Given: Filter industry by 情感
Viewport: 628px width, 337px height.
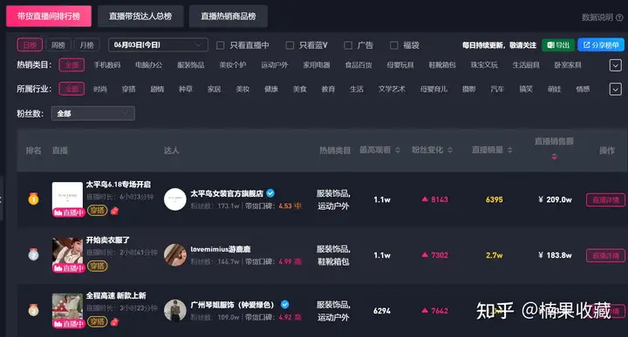Looking at the screenshot, I should 583,89.
